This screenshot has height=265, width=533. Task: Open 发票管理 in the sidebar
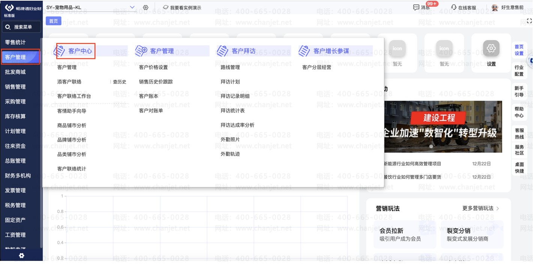click(x=15, y=191)
